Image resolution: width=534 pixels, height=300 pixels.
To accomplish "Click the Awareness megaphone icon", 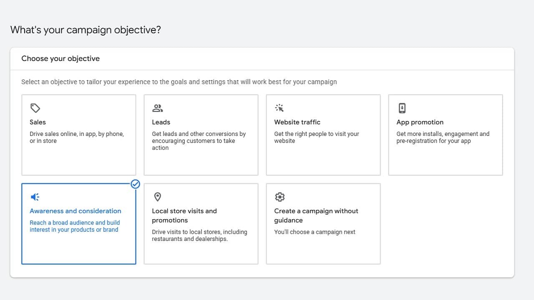I will (35, 197).
